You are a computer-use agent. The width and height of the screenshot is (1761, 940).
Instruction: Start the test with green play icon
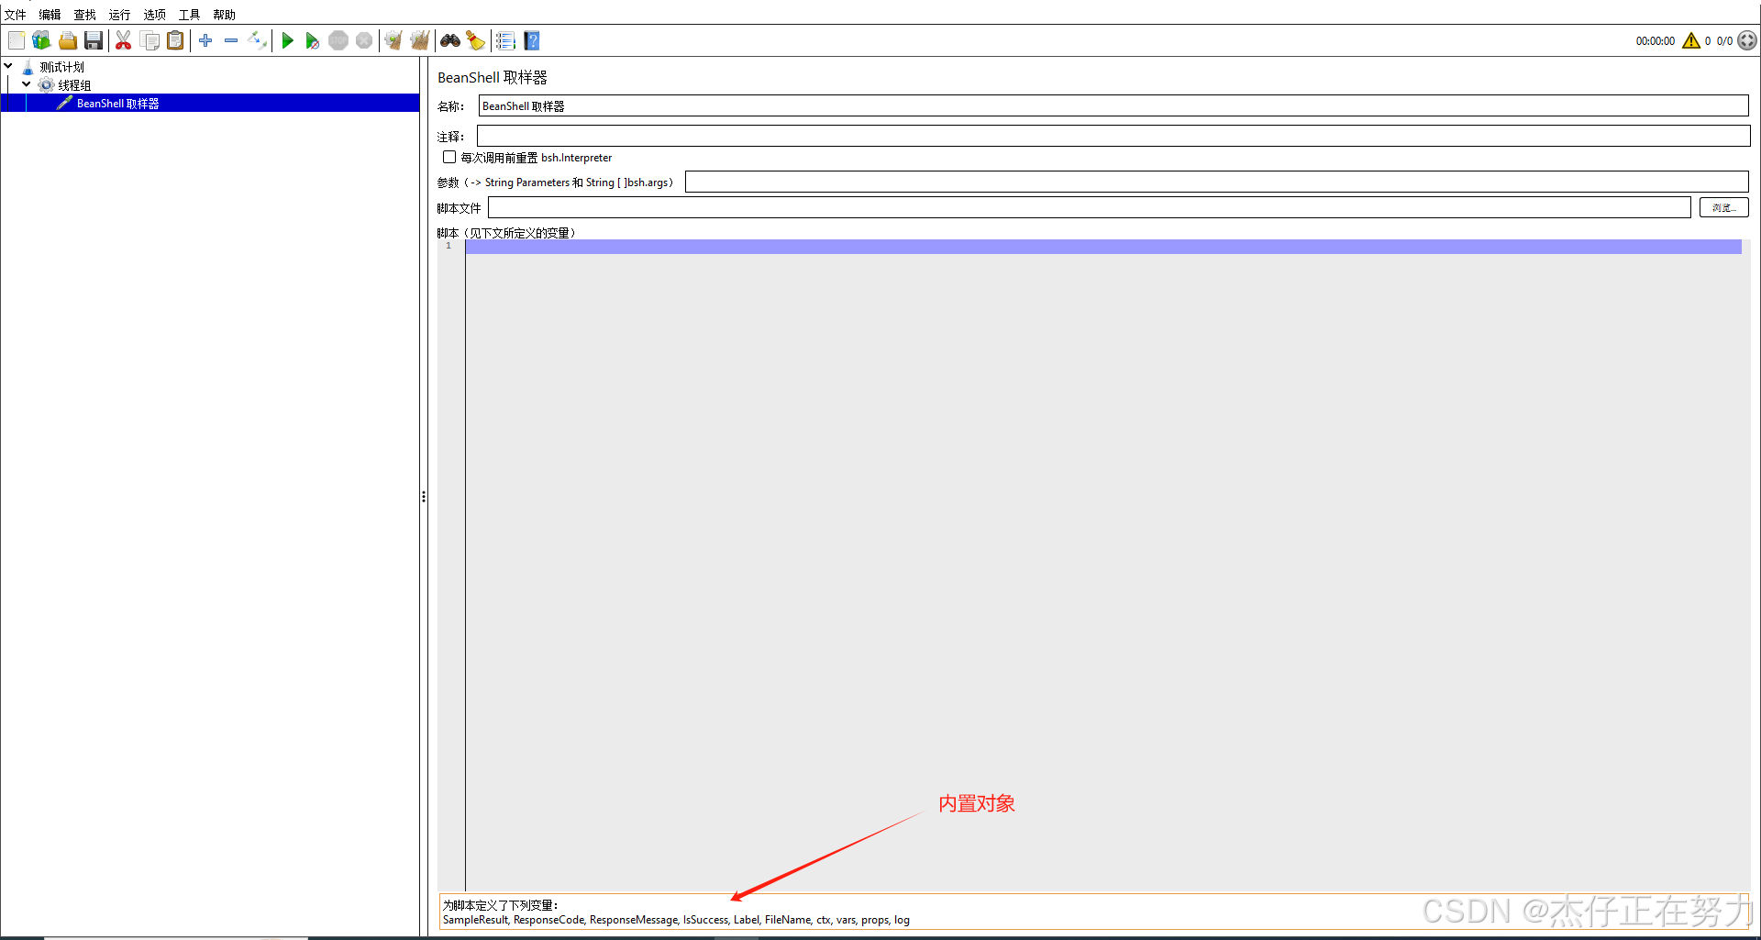[287, 40]
